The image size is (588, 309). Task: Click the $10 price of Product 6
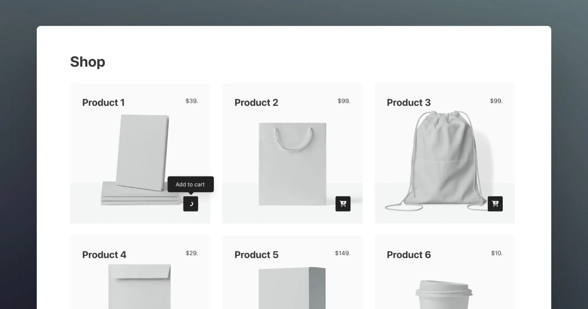[496, 253]
